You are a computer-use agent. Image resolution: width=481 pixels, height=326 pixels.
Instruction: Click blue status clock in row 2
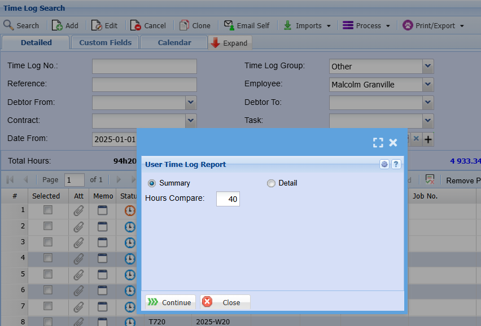point(130,227)
